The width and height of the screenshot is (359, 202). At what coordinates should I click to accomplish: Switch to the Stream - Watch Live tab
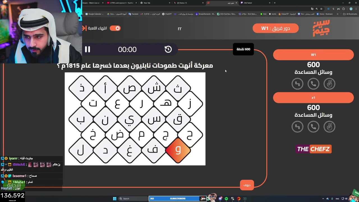pos(93,3)
